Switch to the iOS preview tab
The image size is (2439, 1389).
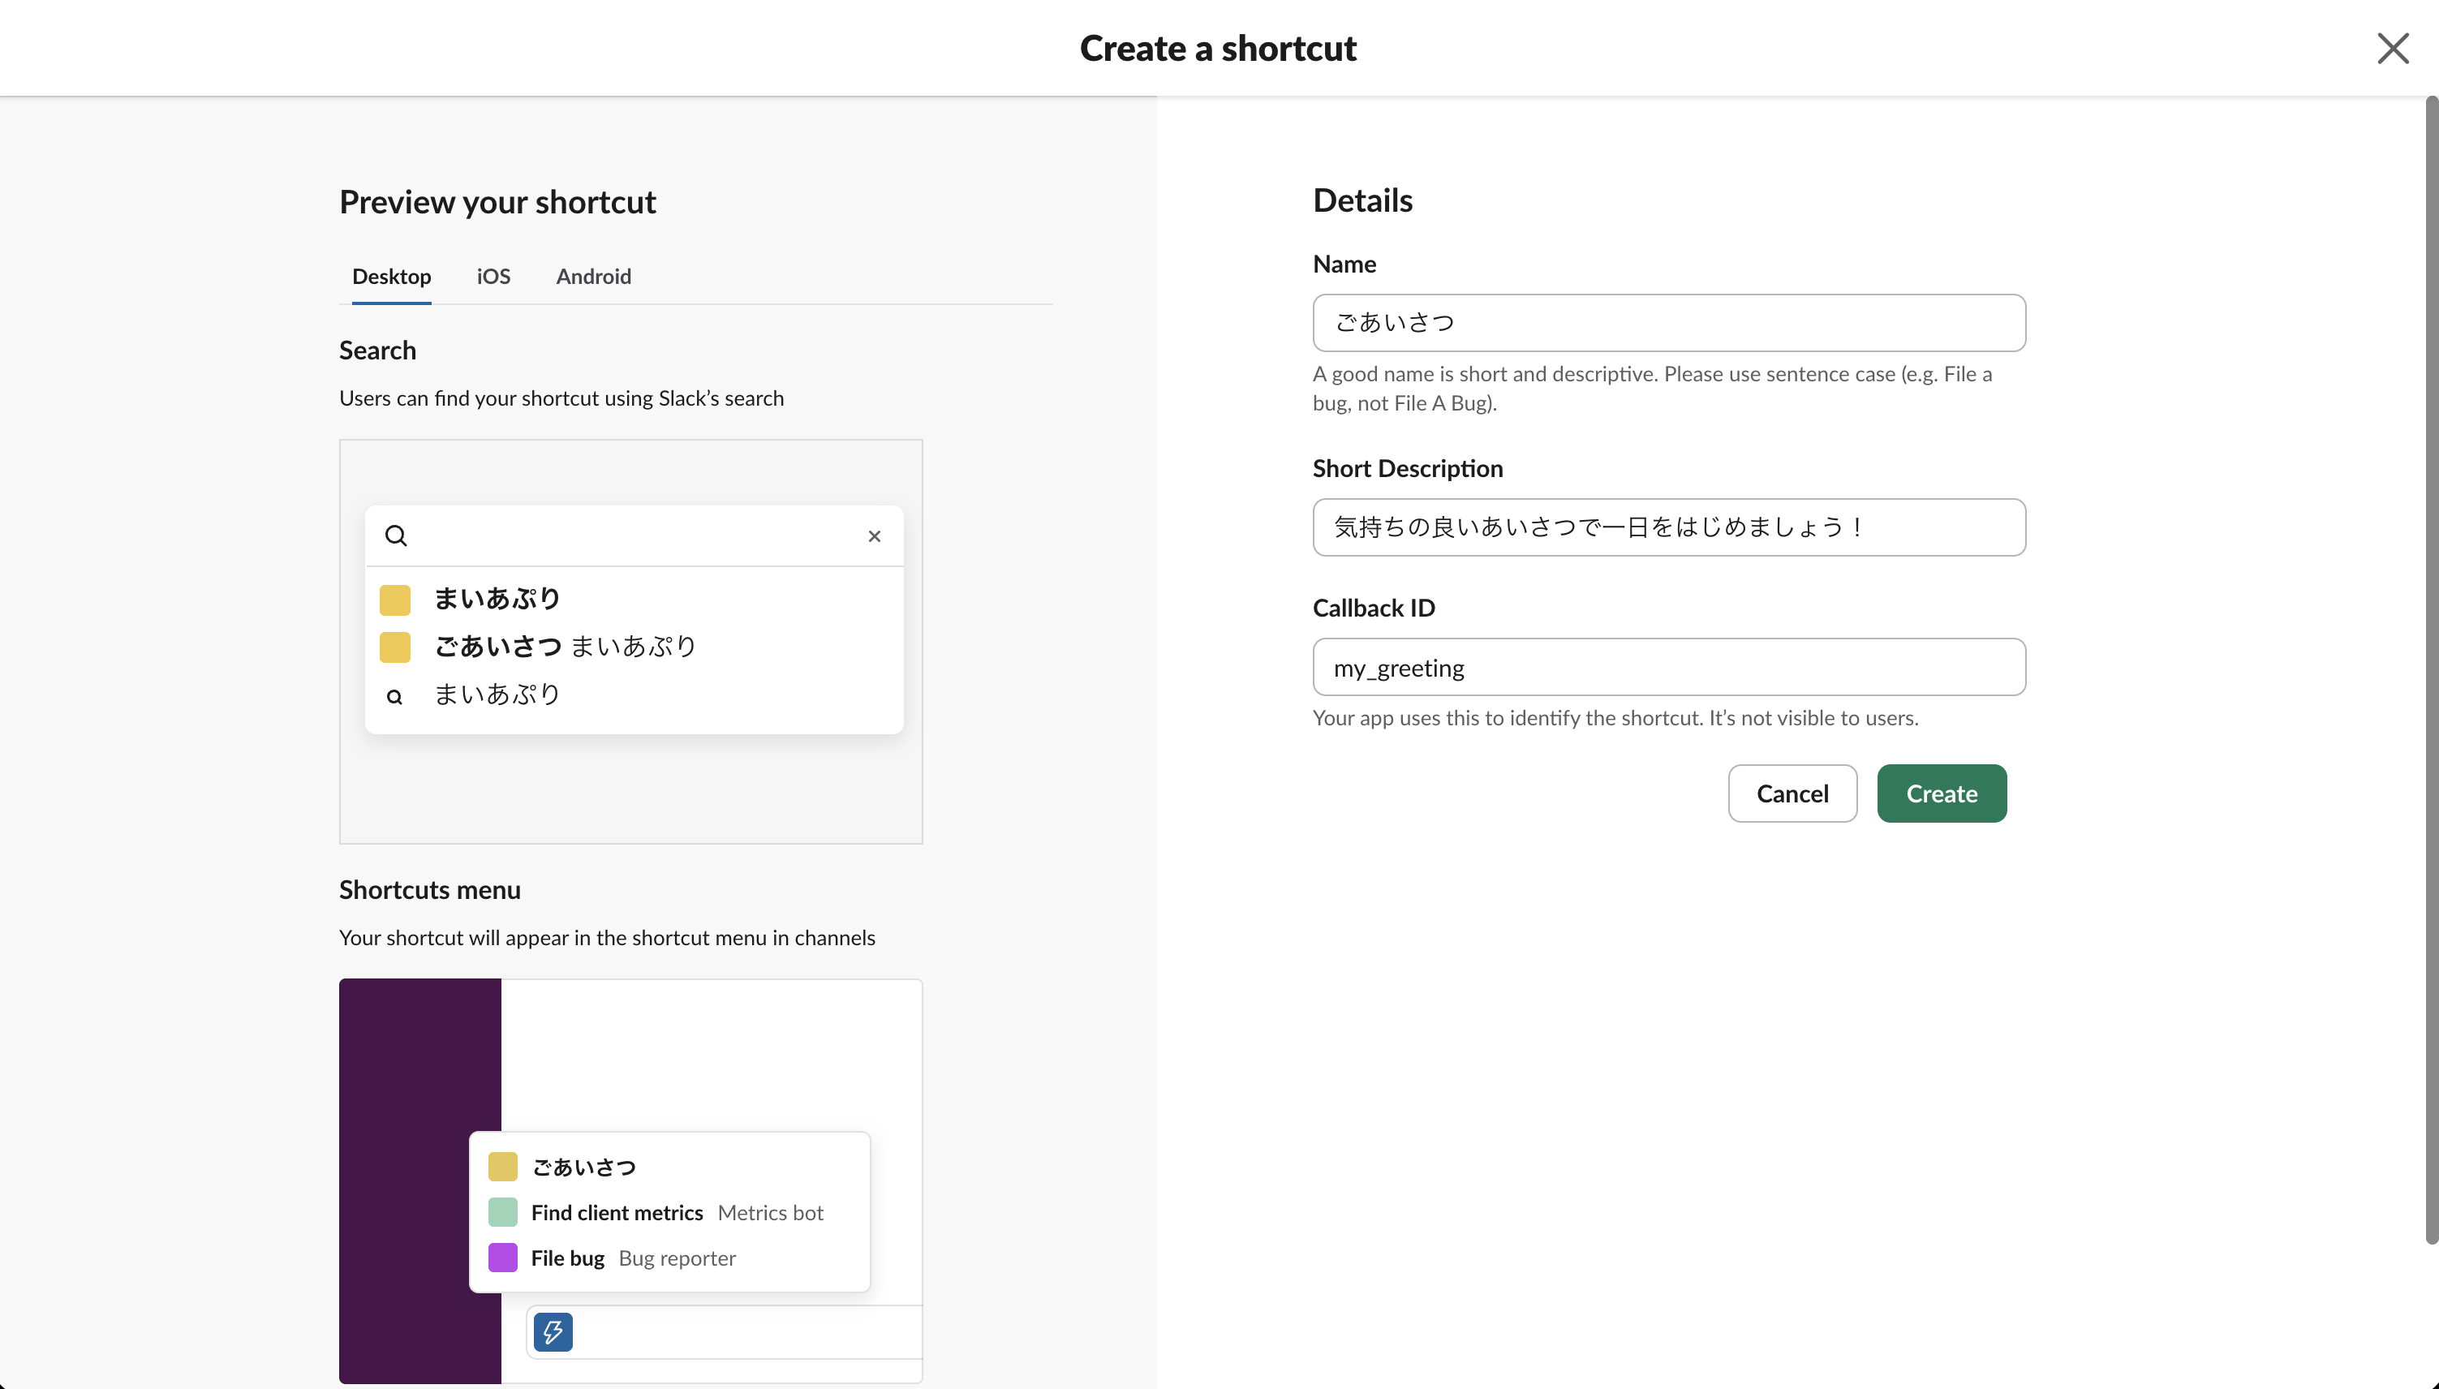pos(493,277)
